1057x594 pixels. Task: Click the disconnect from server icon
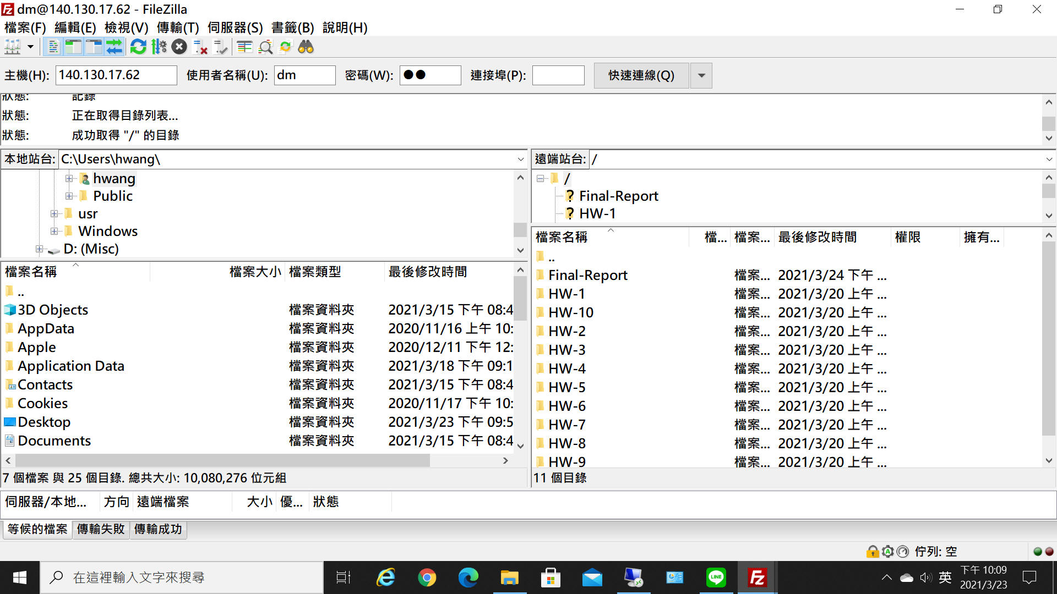[200, 47]
